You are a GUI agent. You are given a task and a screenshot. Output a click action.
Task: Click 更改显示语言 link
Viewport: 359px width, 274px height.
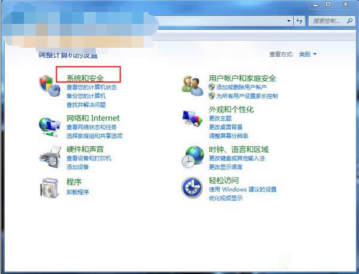(x=226, y=167)
